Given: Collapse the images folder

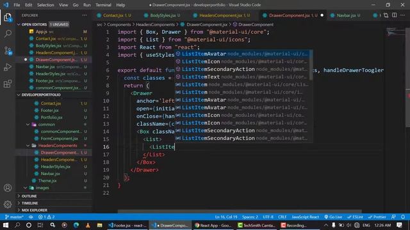Looking at the screenshot, I should point(42,188).
